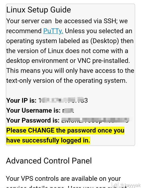
Task: Select the blurred password value
Action: tap(95, 120)
